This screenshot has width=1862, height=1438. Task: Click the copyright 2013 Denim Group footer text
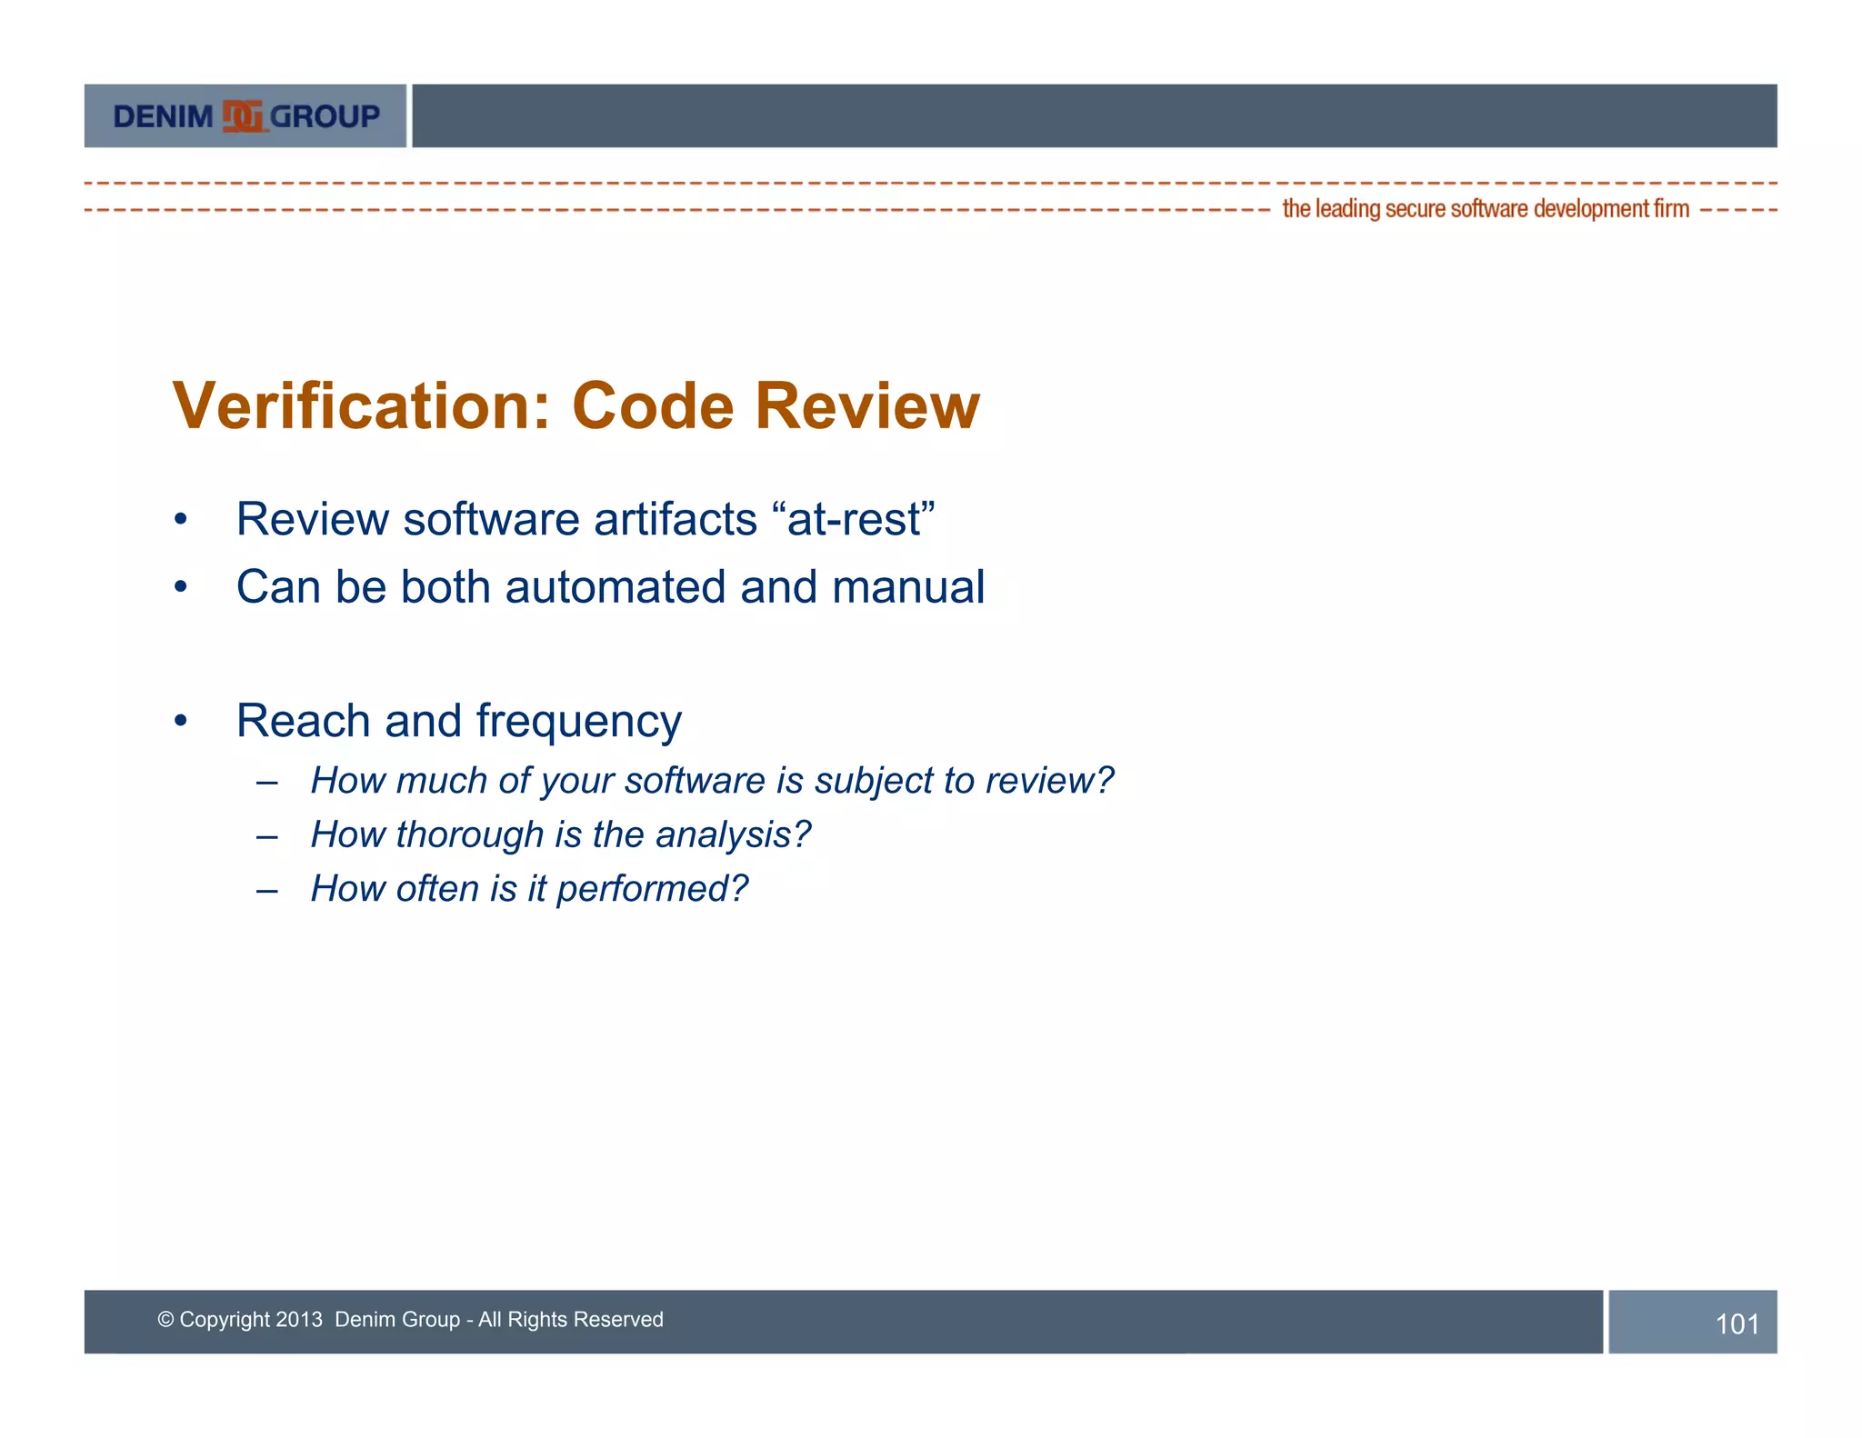pyautogui.click(x=410, y=1319)
